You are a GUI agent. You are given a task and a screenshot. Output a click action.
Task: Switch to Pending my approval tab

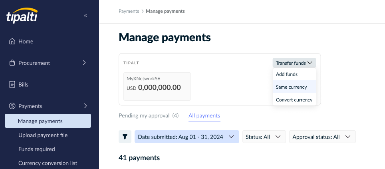pyautogui.click(x=149, y=115)
